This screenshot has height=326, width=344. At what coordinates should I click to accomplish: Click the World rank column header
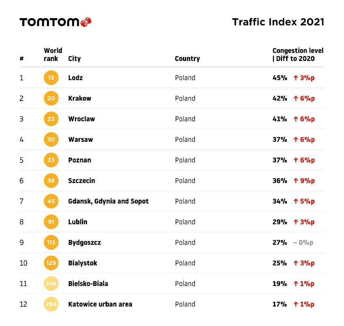tap(53, 55)
